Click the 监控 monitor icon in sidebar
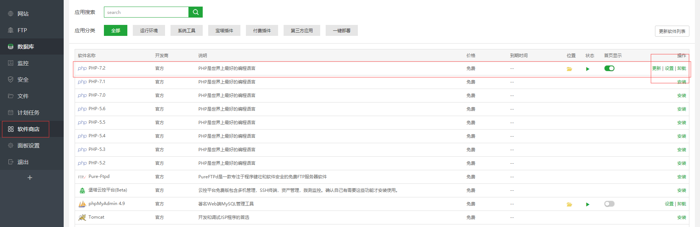The width and height of the screenshot is (700, 227). 11,63
